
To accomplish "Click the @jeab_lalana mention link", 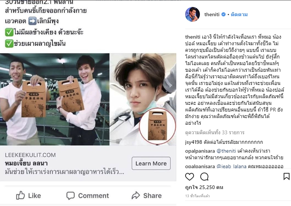I will [231, 166].
